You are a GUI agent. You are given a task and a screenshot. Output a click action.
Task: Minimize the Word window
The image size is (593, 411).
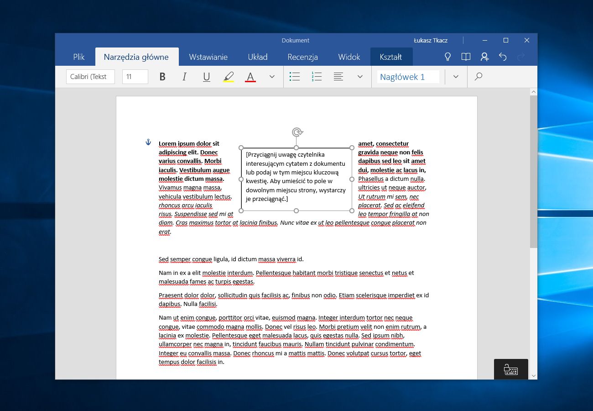(484, 40)
